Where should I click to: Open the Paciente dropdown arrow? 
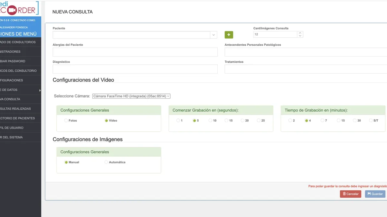pos(213,35)
